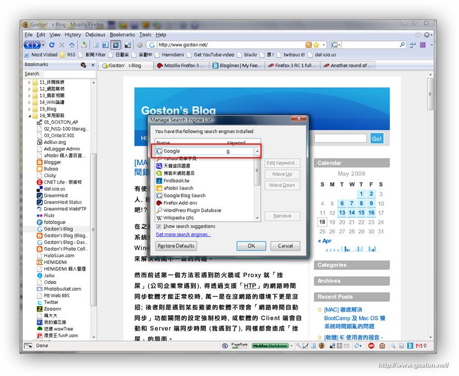Click the magnifier icon in the search bar
The width and height of the screenshot is (459, 376).
pyautogui.click(x=402, y=44)
